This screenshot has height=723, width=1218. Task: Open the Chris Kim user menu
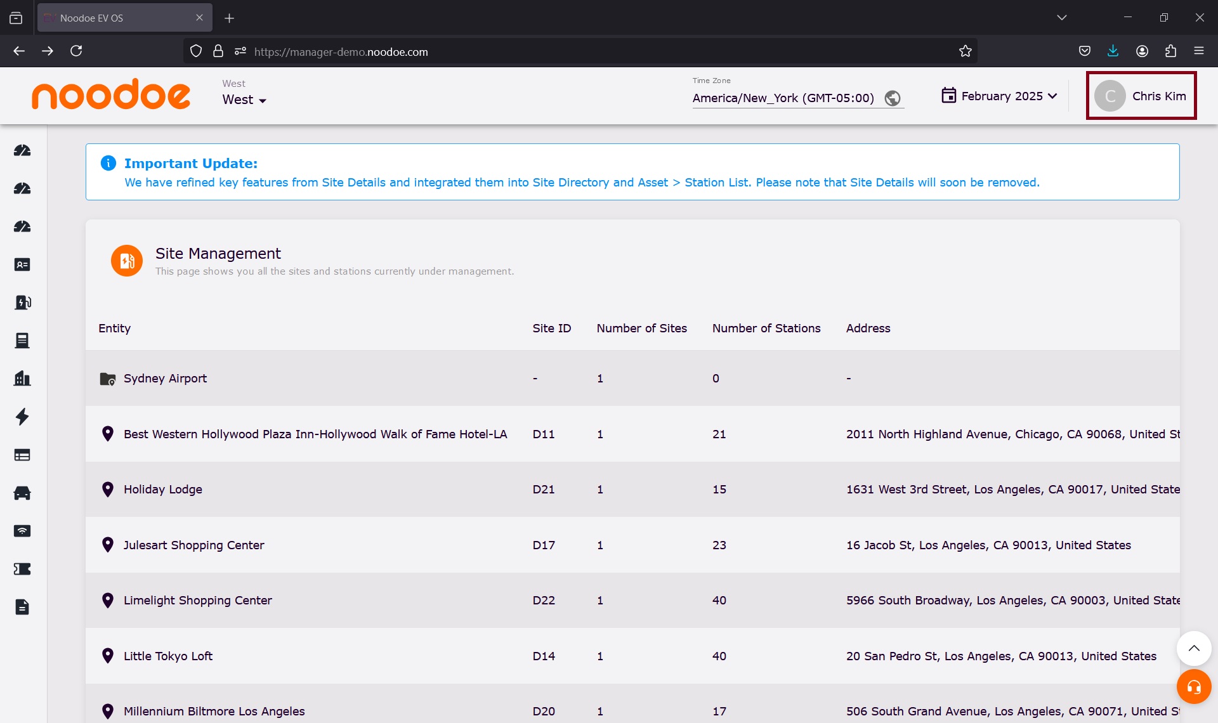(x=1141, y=96)
